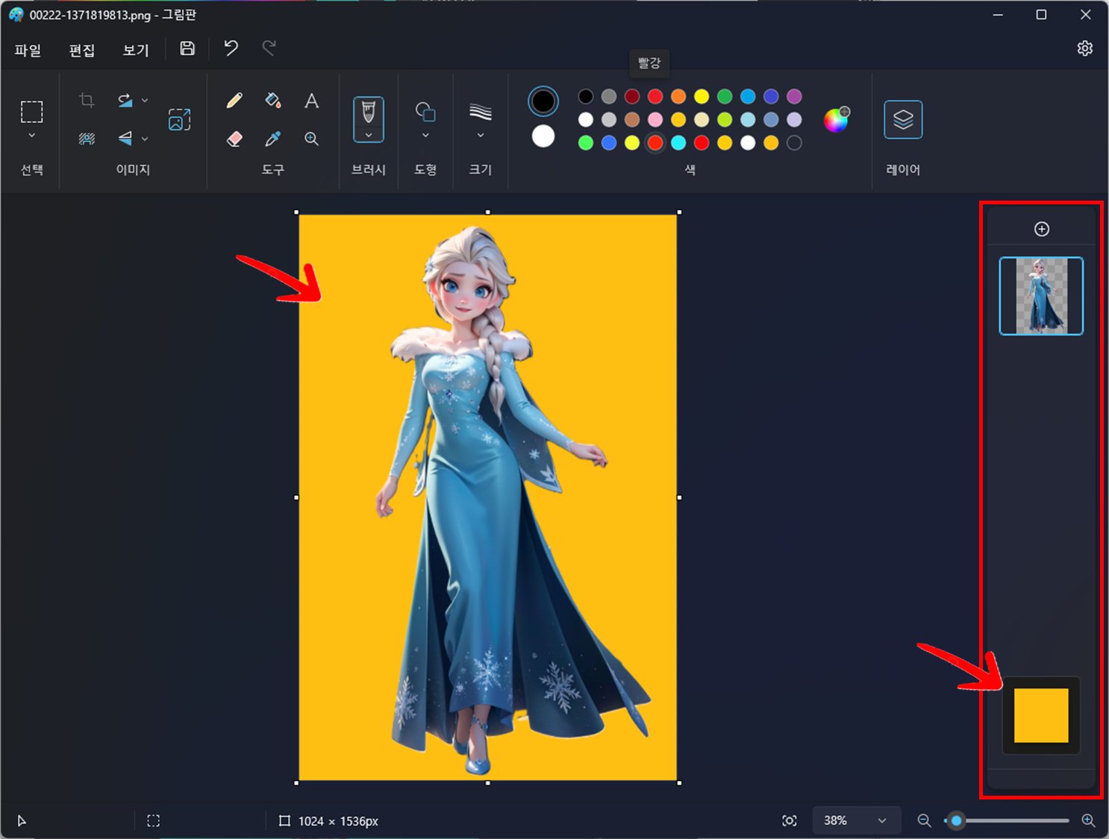Pick the lavender palette color
Screen dimensions: 1109x839
[x=794, y=119]
